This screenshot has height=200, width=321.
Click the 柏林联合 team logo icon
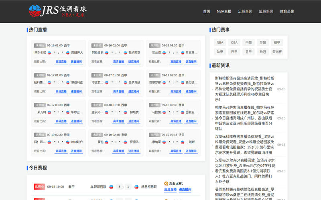[68, 142]
